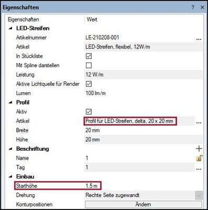Viewport: 208px width, 210px height.
Task: Uncheck the Profil Aktiv checkbox
Action: point(89,112)
